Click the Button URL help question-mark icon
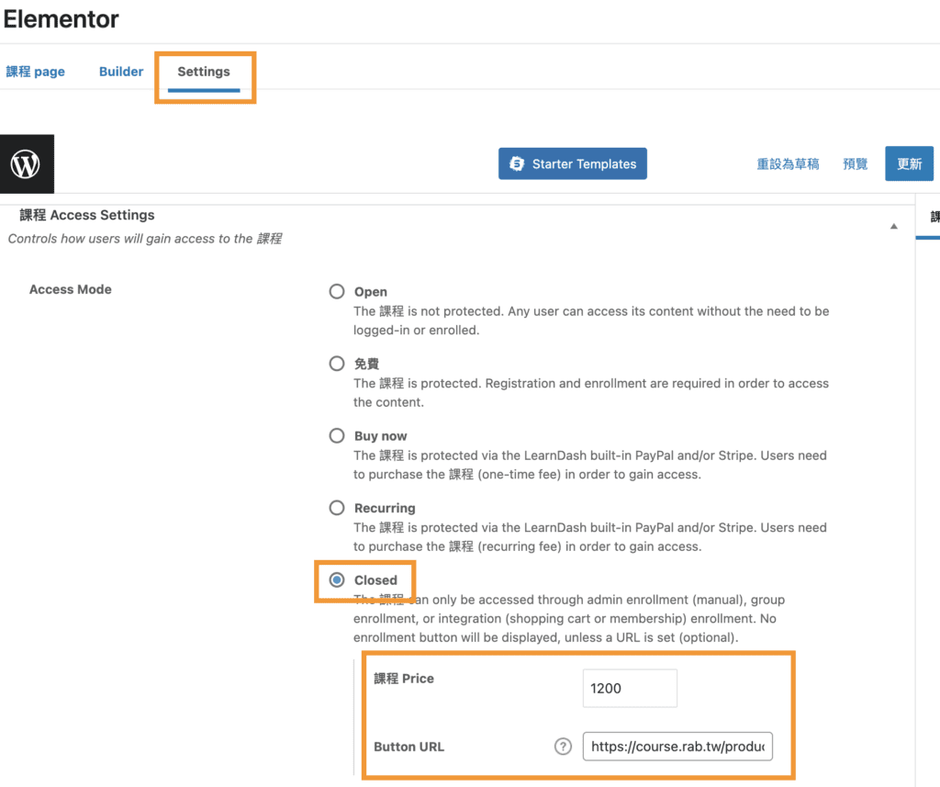 [x=563, y=747]
